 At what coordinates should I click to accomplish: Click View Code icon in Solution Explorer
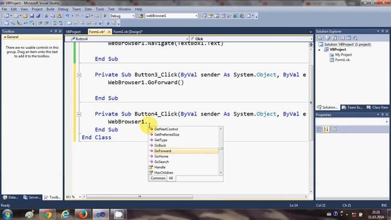[x=343, y=38]
